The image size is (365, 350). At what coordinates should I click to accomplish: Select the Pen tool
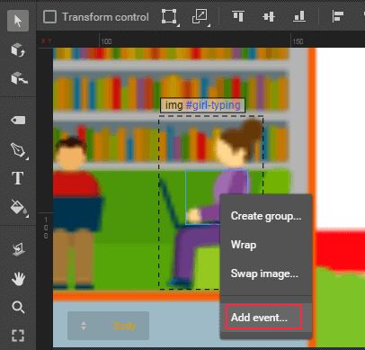19,150
